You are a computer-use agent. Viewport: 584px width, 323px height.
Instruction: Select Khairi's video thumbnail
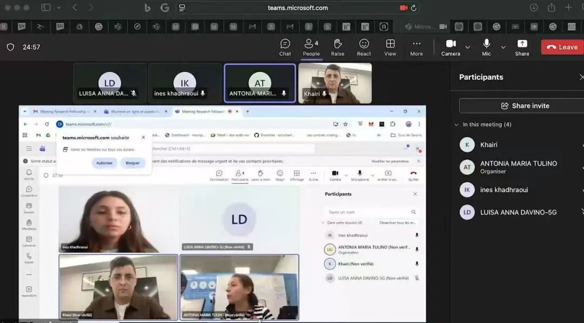[335, 83]
